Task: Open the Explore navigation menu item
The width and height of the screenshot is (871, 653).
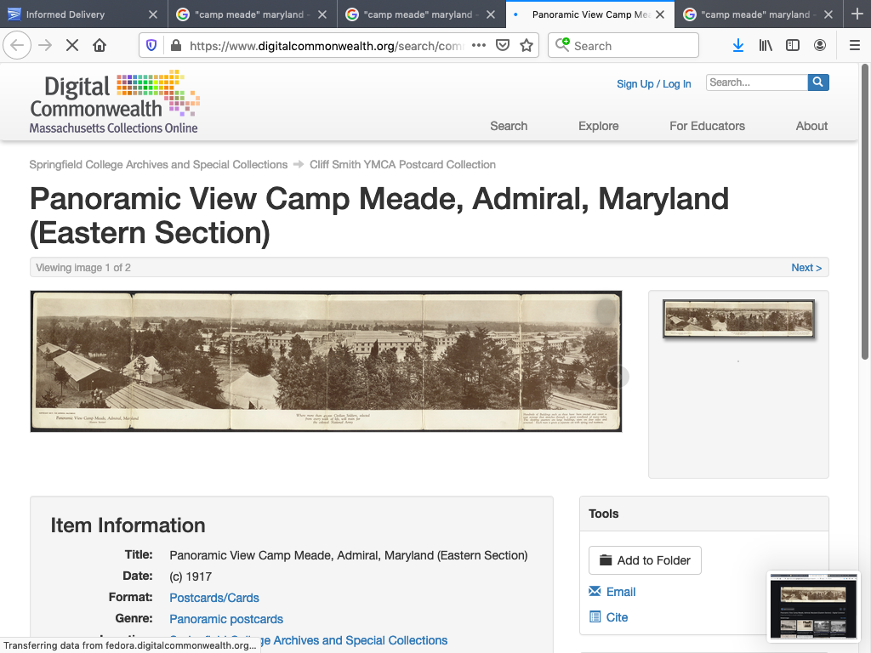Action: coord(598,126)
